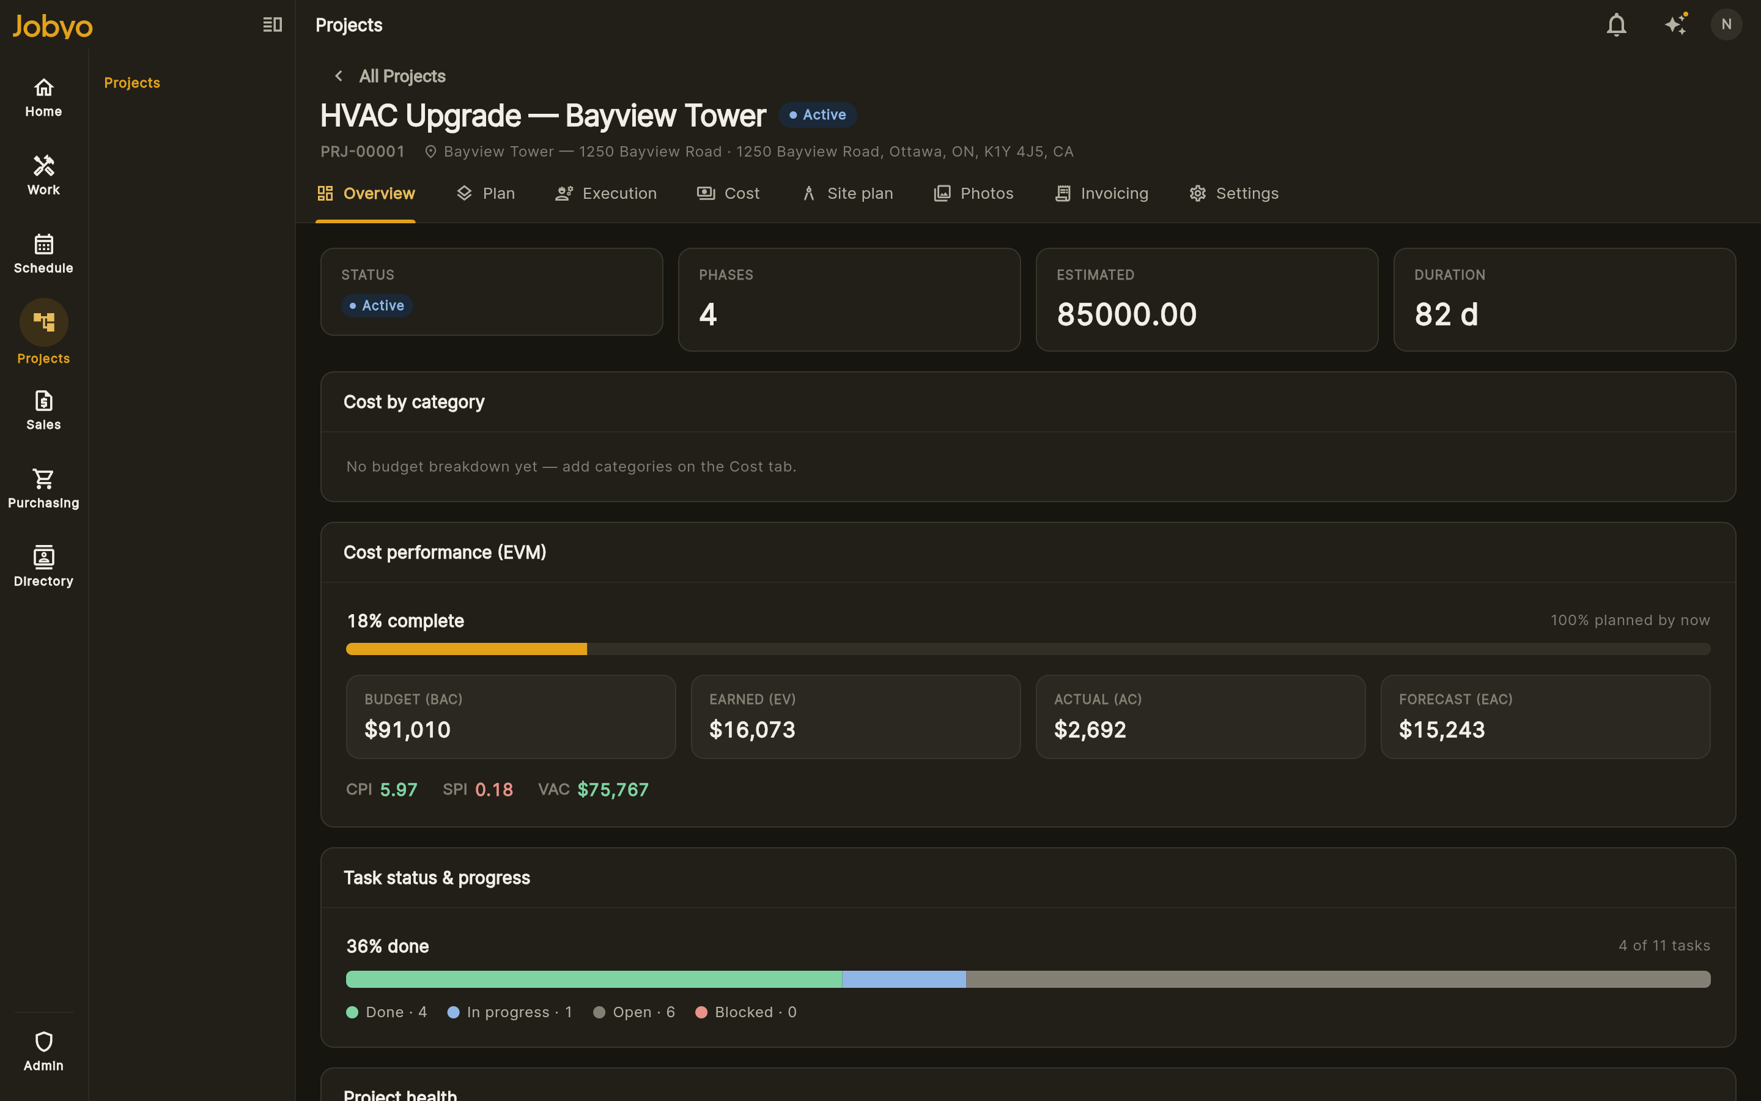This screenshot has height=1101, width=1761.
Task: Click the Earned (EV) $16,073 card
Action: click(x=856, y=716)
